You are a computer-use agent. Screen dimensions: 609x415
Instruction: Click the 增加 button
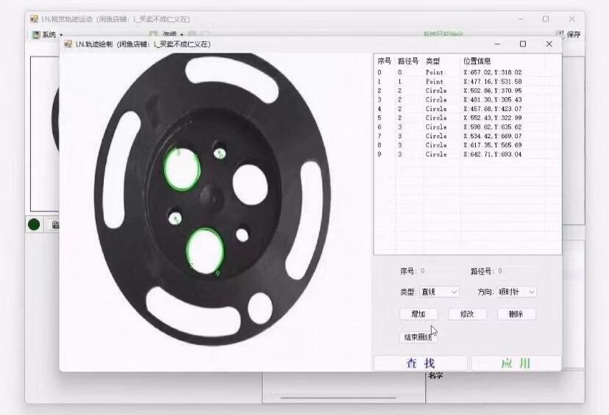[x=419, y=314]
